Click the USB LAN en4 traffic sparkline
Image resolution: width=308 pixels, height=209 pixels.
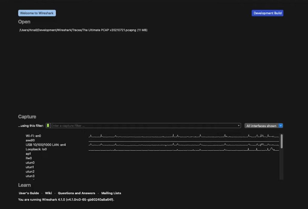184,145
